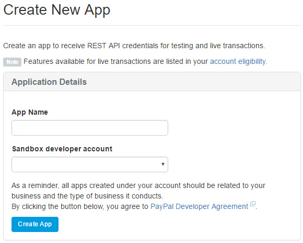Click the Note badge

point(12,62)
